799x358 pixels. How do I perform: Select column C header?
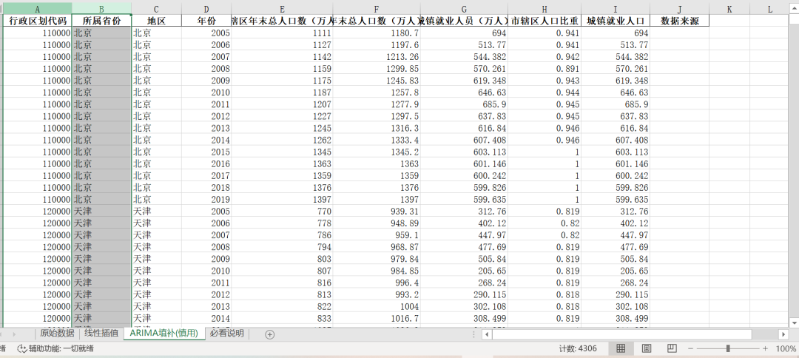156,9
